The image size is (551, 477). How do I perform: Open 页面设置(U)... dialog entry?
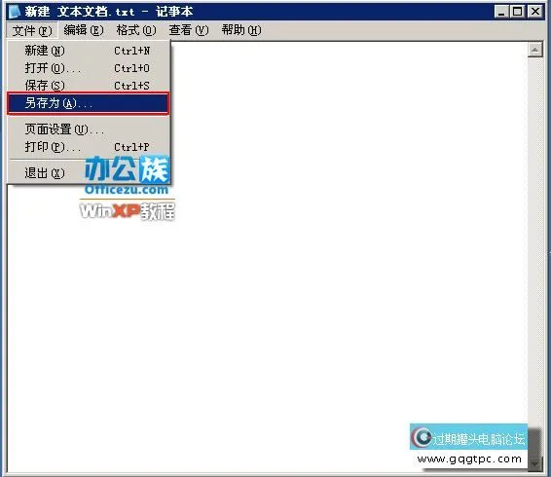click(x=89, y=129)
